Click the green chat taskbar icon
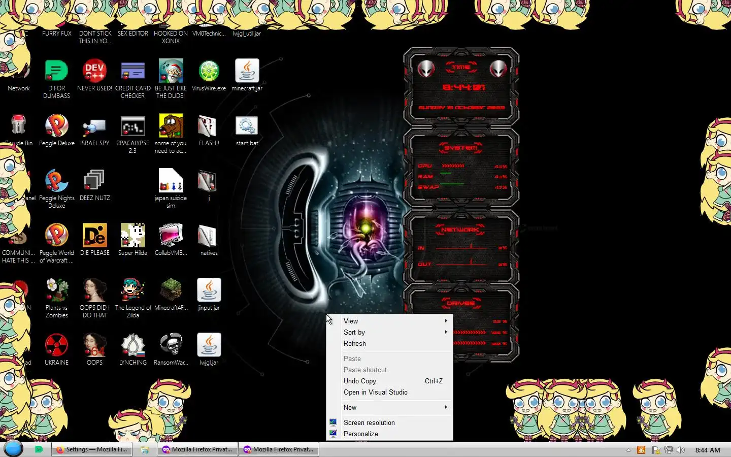 [39, 449]
